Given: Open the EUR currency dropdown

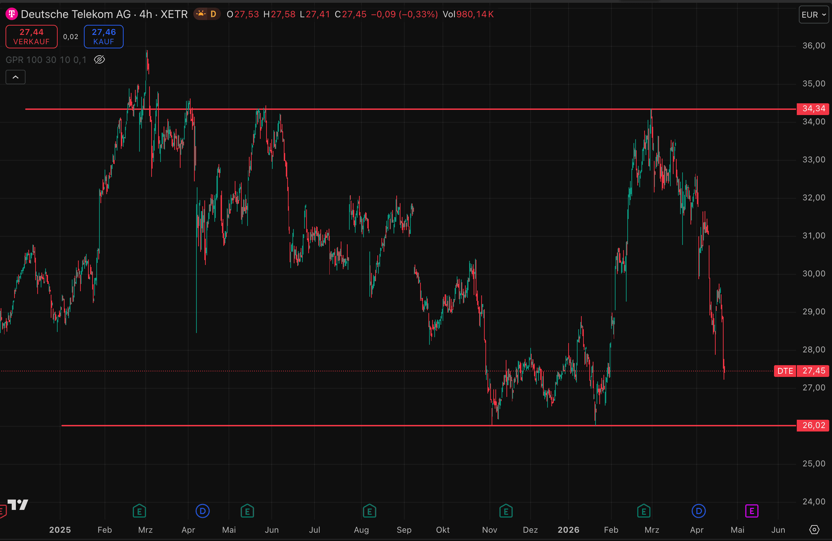Looking at the screenshot, I should coord(813,15).
